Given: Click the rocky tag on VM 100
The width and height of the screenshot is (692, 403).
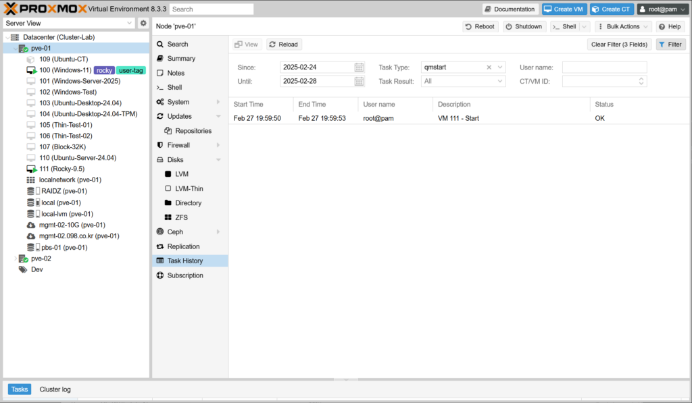Looking at the screenshot, I should coord(103,70).
